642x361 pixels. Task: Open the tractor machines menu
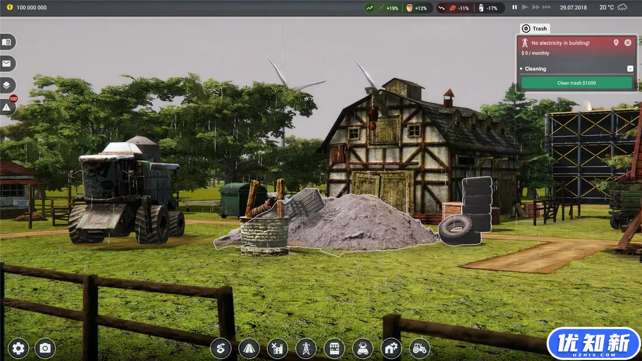pyautogui.click(x=420, y=348)
